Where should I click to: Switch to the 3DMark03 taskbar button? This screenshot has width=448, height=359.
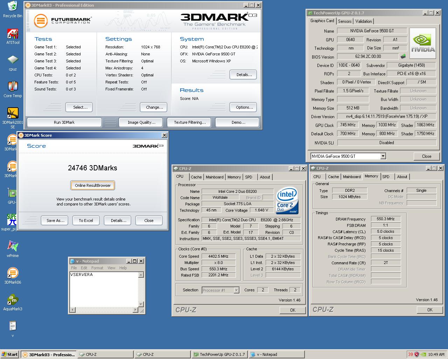[x=48, y=354]
